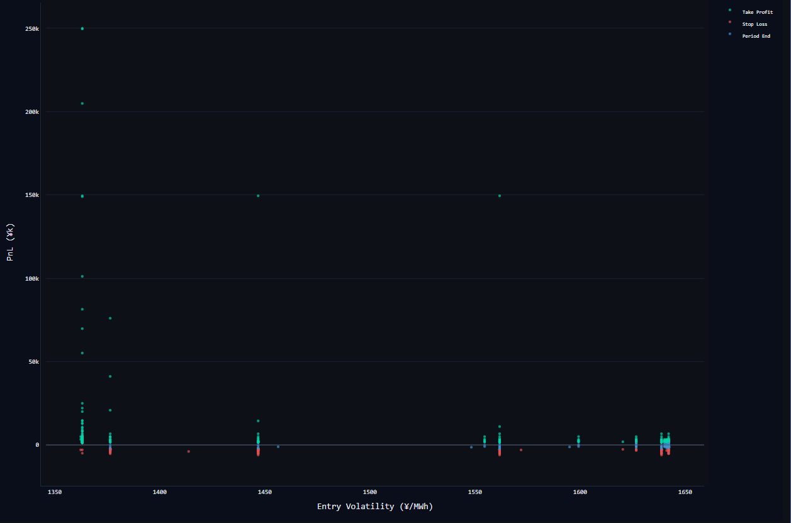The height and width of the screenshot is (523, 791).
Task: Click the green Take Profit legend marker
Action: (729, 10)
